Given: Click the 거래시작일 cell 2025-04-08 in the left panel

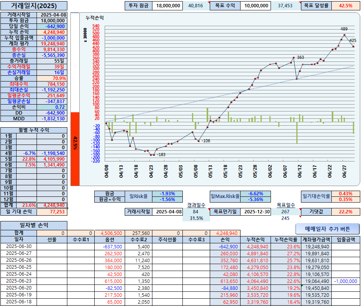Looking at the screenshot, I should click(x=52, y=15).
